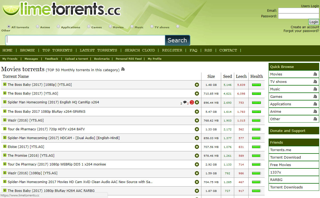Open the Tour De Pharmacy 1080p WEBRip monkee torrent
Viewport: 320px width, 198px height.
click(x=57, y=164)
